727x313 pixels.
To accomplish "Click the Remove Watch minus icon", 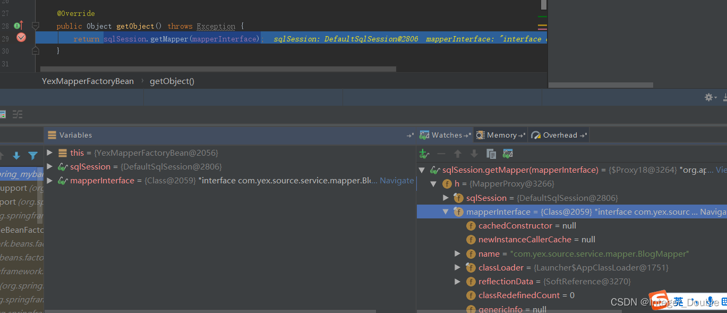I will 441,154.
